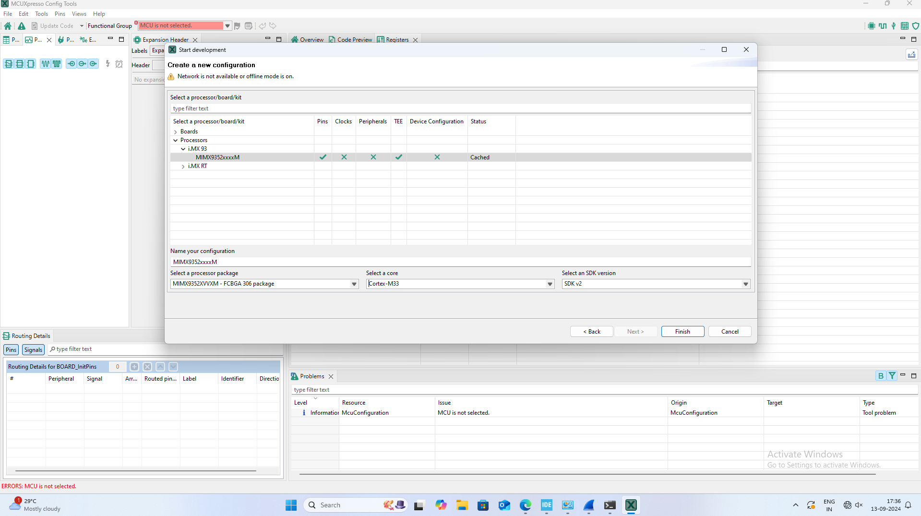
Task: Click the filter funnel icon in Problems
Action: [892, 376]
